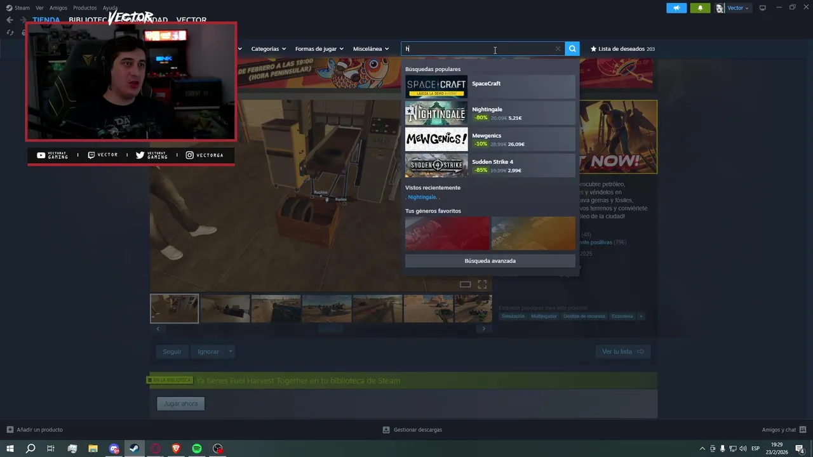Navigate back with the left arrow
Screen dimensions: 813x457
[10, 20]
